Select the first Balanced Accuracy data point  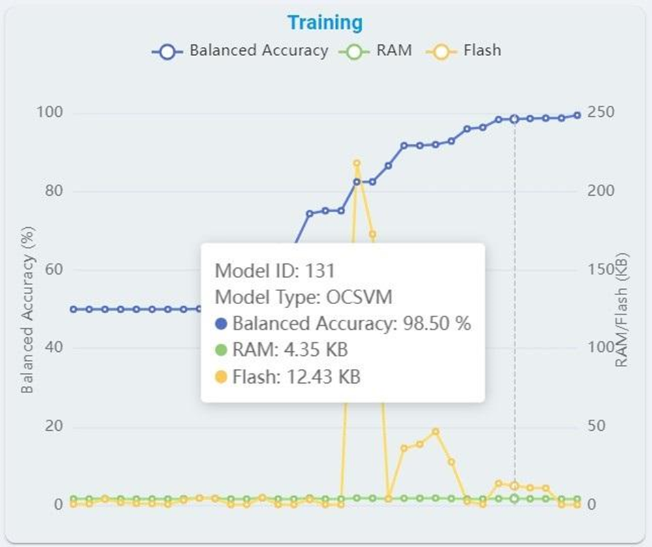click(73, 309)
